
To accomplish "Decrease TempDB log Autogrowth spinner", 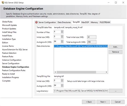I will click(62, 86).
